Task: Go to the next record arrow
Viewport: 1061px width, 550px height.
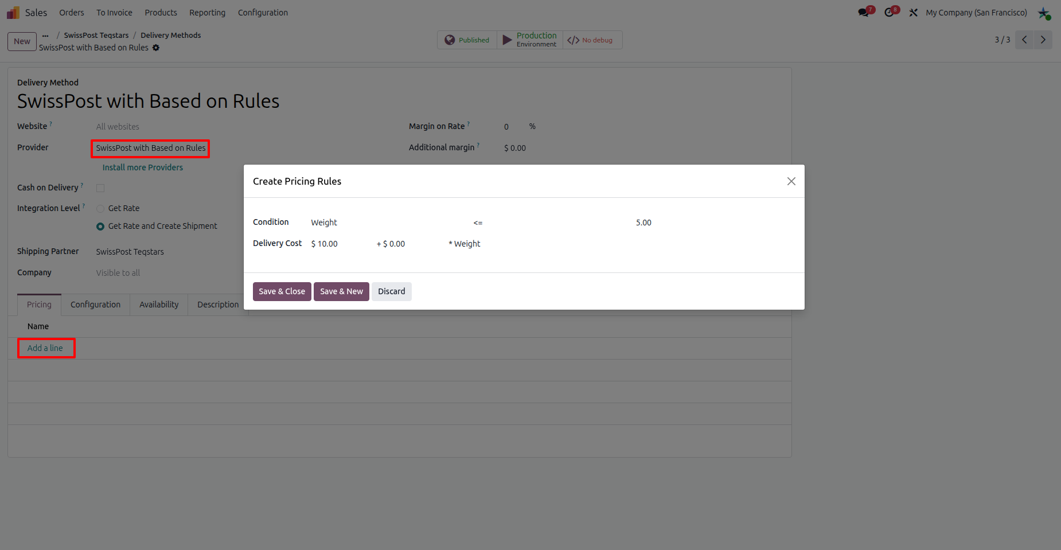Action: point(1043,40)
